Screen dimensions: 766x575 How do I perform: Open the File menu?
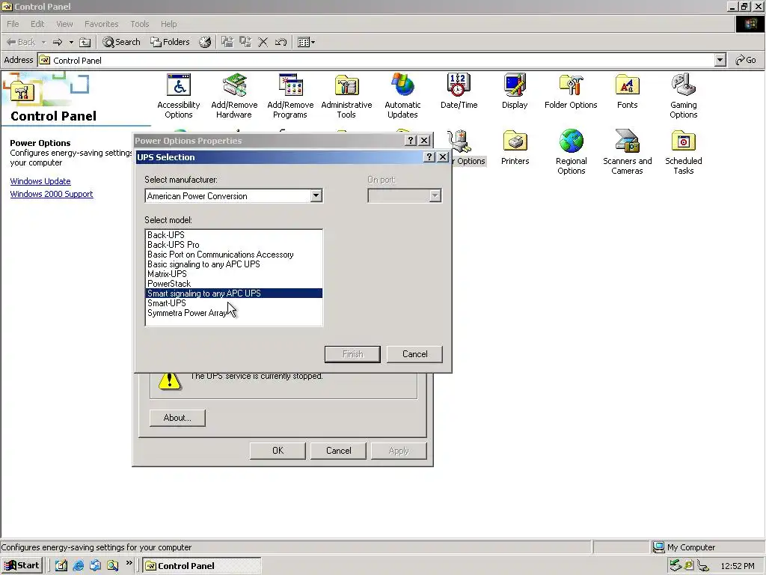click(13, 24)
